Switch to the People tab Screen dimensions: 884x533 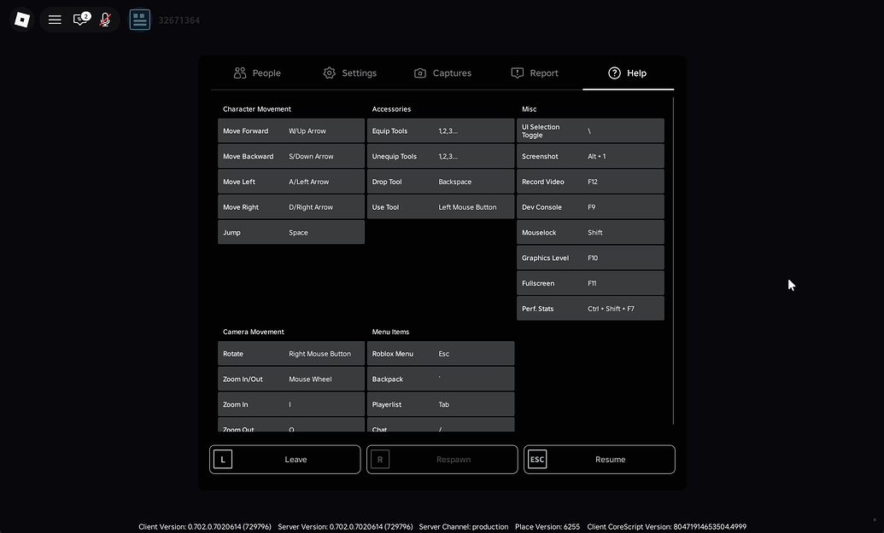tap(257, 73)
